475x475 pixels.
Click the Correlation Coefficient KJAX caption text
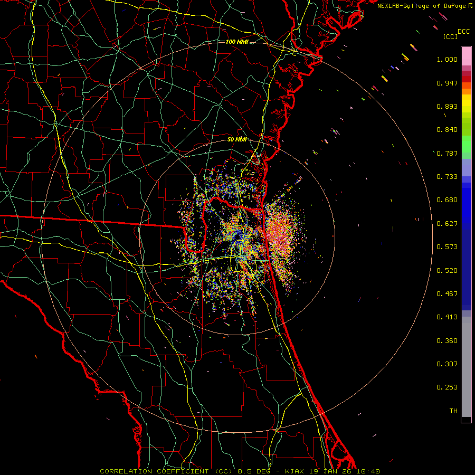point(240,471)
